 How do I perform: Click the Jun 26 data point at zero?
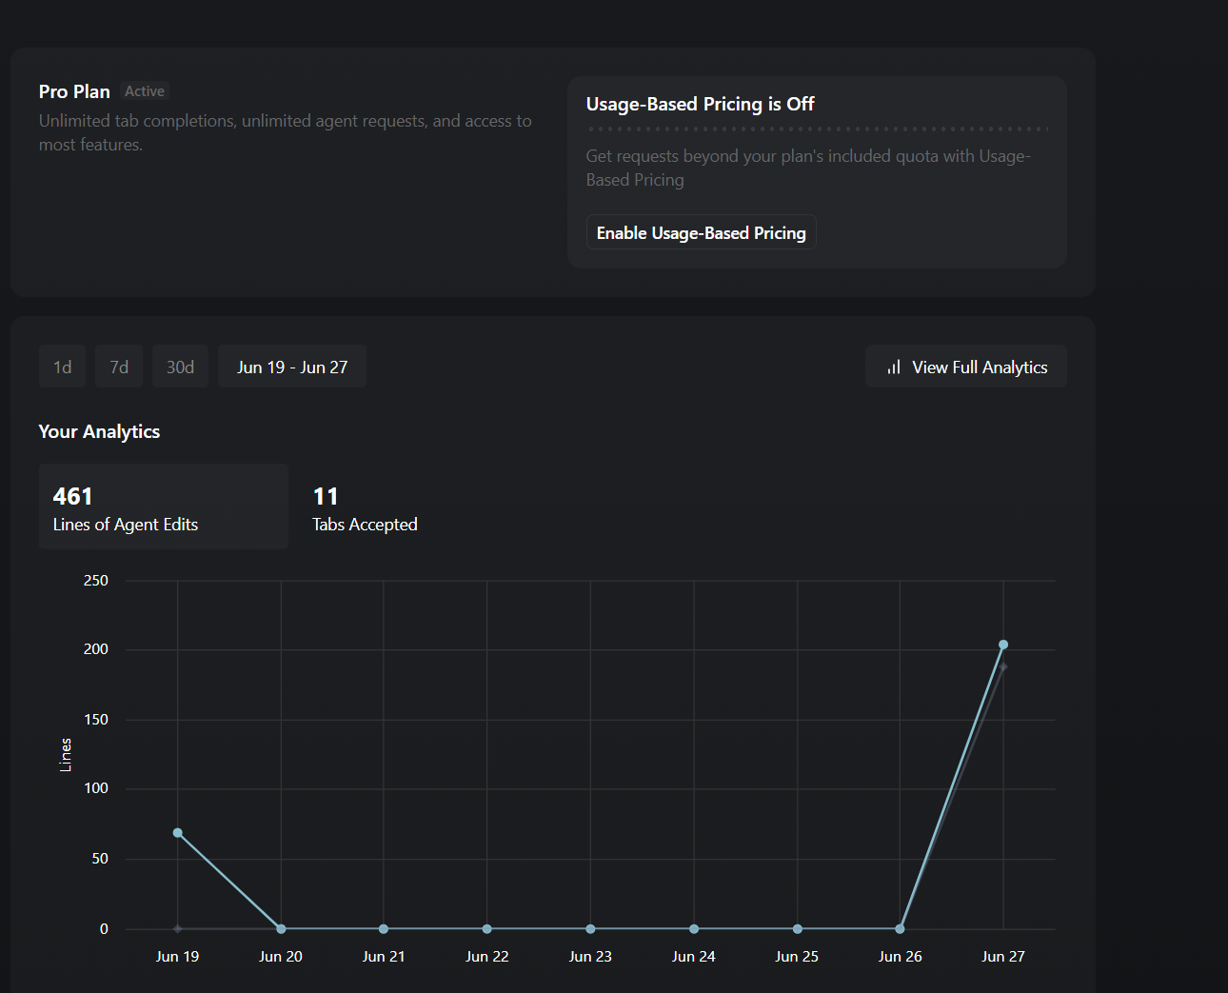[900, 929]
